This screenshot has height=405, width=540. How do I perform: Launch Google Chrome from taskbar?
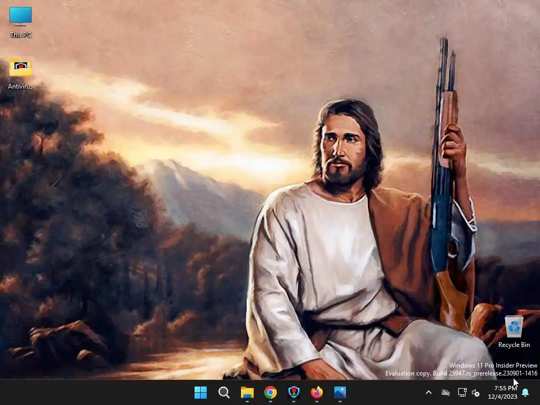click(271, 392)
